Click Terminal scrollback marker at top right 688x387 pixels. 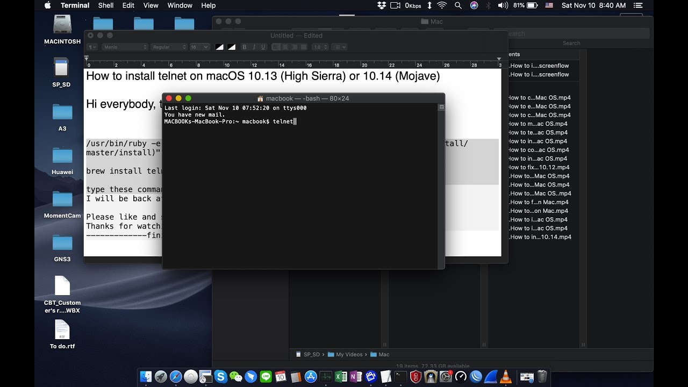click(441, 107)
